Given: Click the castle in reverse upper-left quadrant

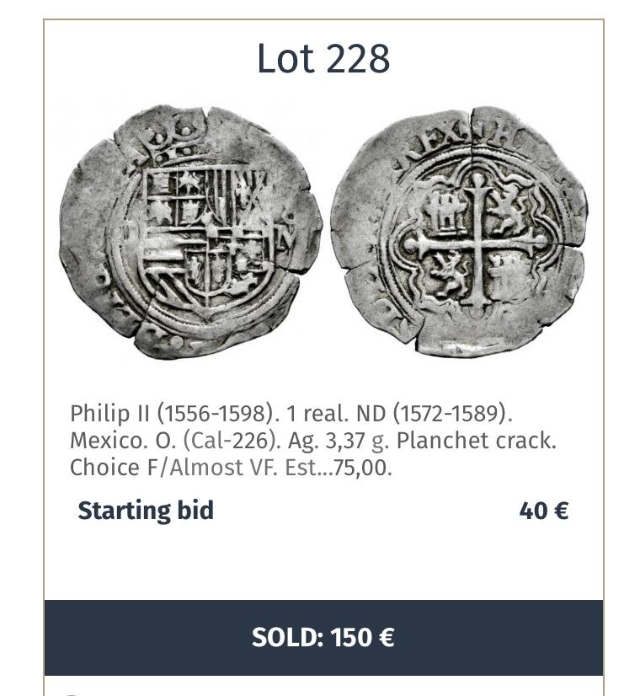Looking at the screenshot, I should pos(445,211).
